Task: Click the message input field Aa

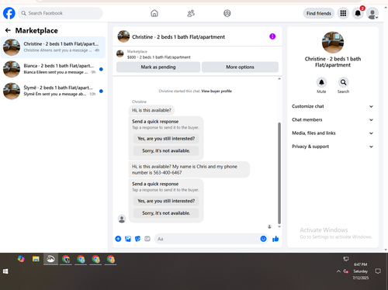Action: (207, 239)
